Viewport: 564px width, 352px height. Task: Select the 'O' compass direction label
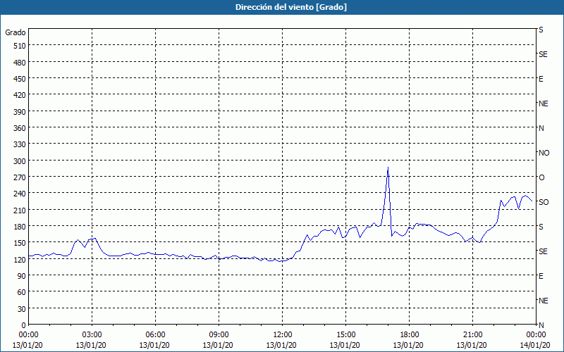pyautogui.click(x=541, y=177)
